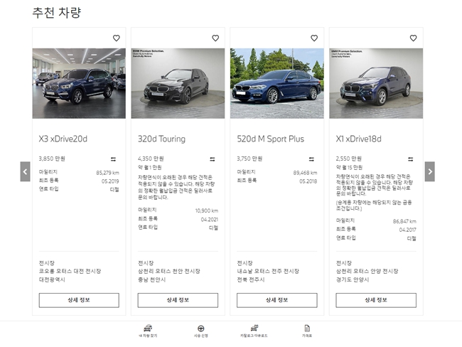Click the 2,550 만원 price
This screenshot has height=347, width=462.
pos(349,159)
